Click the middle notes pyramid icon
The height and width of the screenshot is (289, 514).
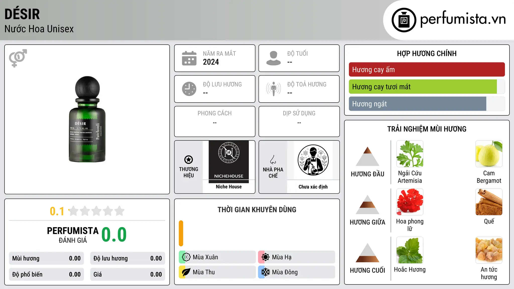coord(367,204)
